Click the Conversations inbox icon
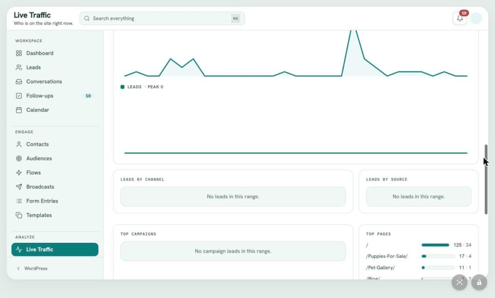The image size is (495, 298). tap(19, 82)
